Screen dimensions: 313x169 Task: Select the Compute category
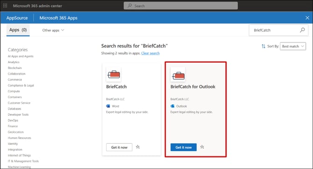pyautogui.click(x=14, y=91)
